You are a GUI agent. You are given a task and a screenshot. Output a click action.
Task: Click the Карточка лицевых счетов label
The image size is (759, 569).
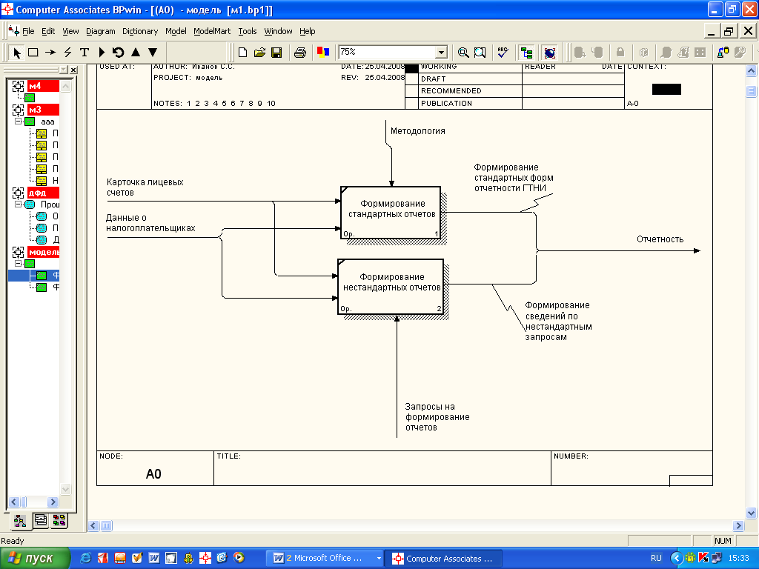click(145, 187)
